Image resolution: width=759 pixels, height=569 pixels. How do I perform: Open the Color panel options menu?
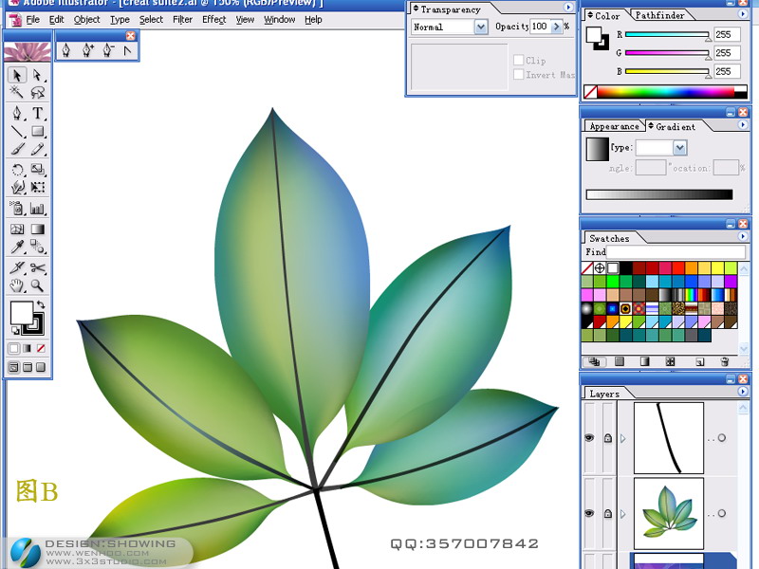click(743, 14)
